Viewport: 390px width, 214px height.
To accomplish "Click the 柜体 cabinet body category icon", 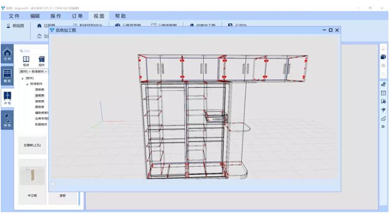I will point(26,61).
